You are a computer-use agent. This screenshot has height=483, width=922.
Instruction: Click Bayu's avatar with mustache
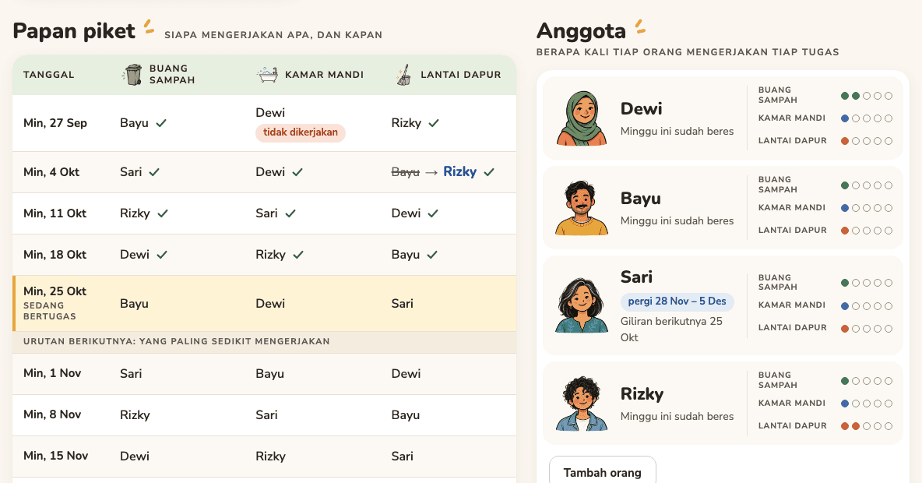[582, 208]
